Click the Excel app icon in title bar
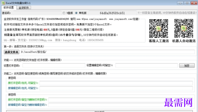This screenshot has height=112, width=198. tap(3, 3)
